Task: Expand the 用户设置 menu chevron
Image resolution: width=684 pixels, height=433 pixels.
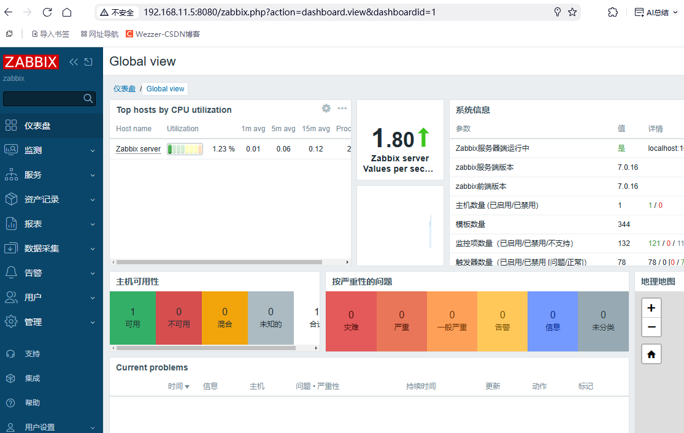Action: click(93, 427)
